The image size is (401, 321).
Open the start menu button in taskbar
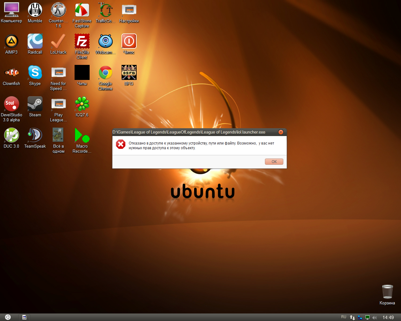click(8, 317)
